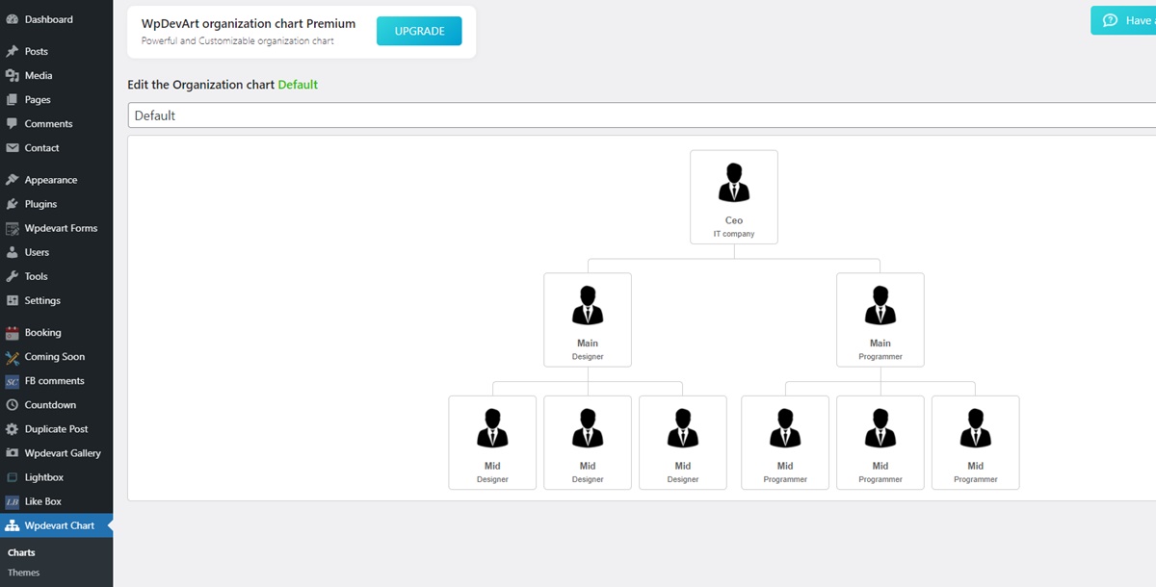
Task: Select the Main Programmer node card
Action: click(880, 319)
